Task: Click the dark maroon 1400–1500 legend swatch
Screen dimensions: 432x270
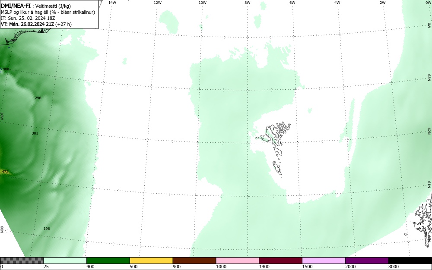Action: click(280, 261)
